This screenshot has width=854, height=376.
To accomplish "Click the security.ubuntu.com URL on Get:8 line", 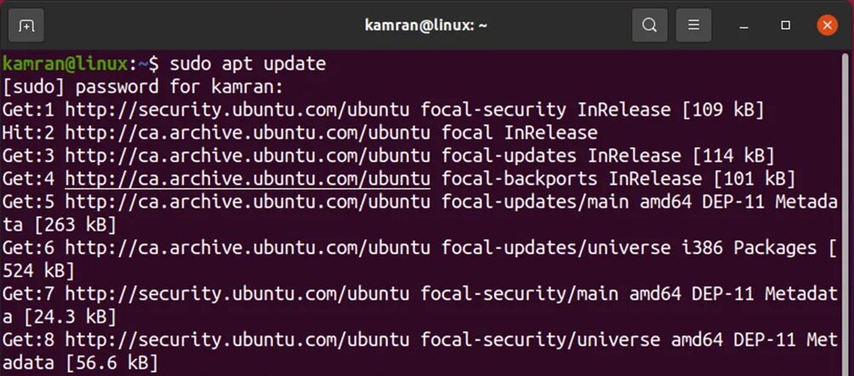I will click(237, 339).
